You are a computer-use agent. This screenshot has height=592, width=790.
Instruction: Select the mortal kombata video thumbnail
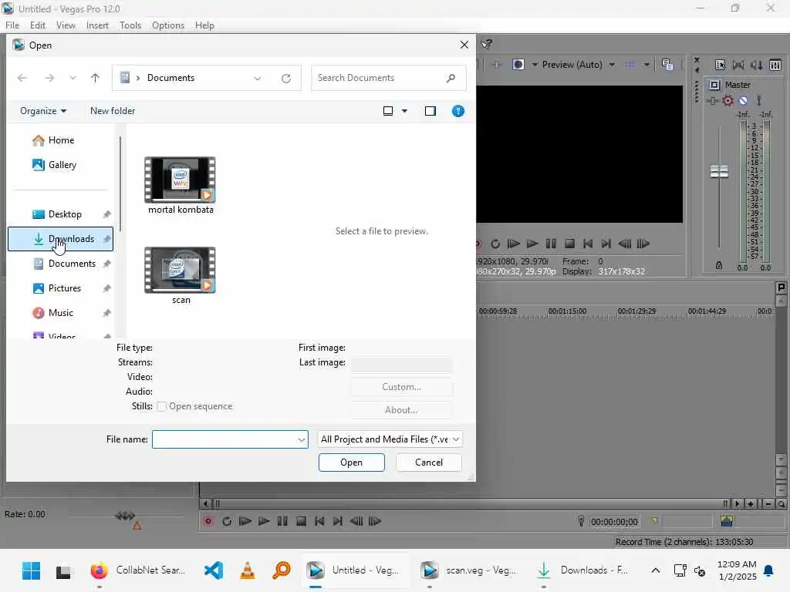[x=181, y=179]
